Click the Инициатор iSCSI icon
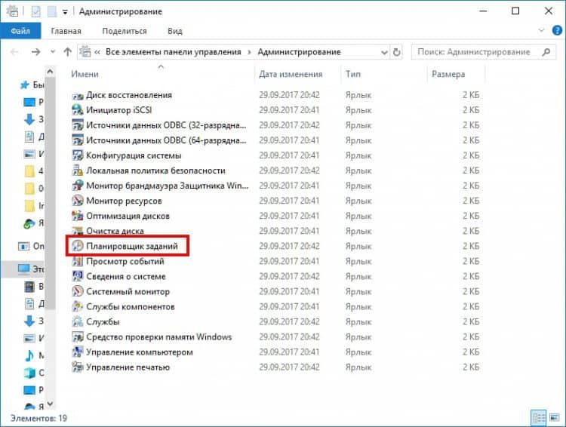 tap(78, 110)
